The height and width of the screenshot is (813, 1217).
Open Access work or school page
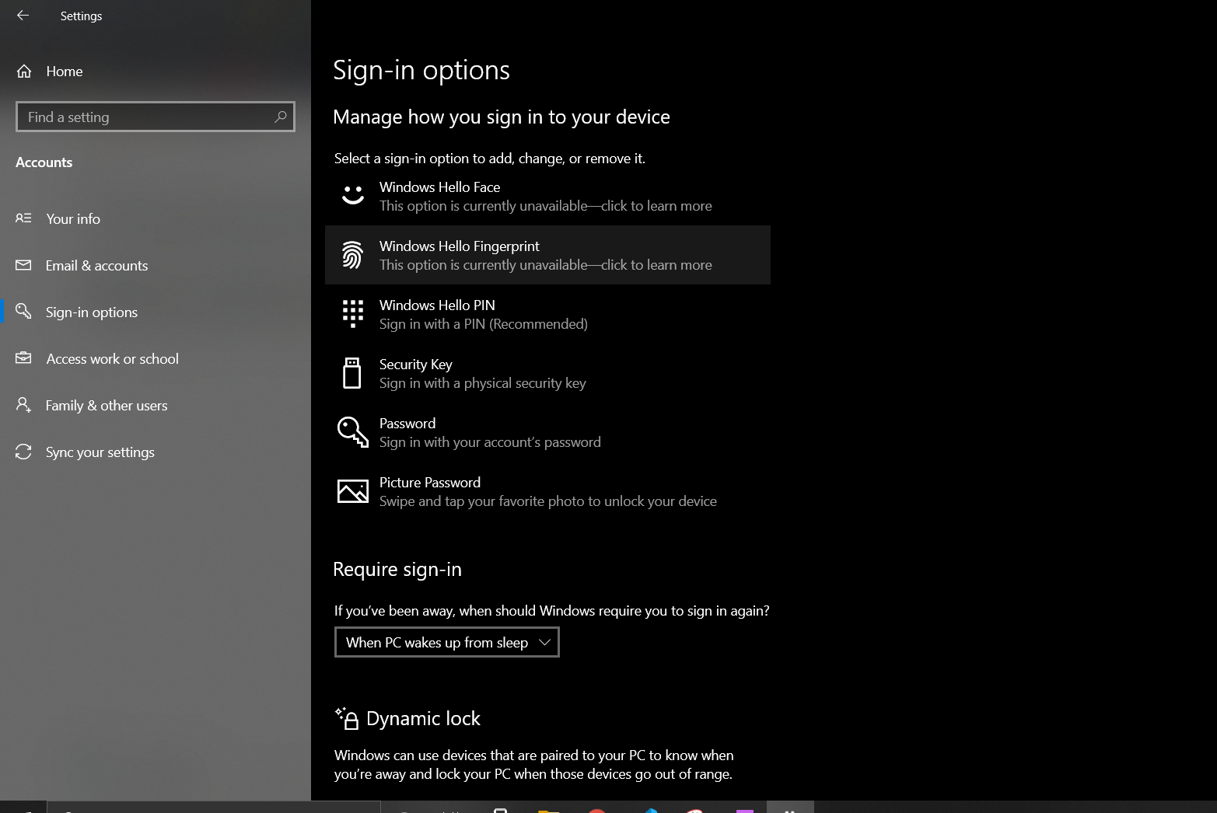click(x=112, y=359)
